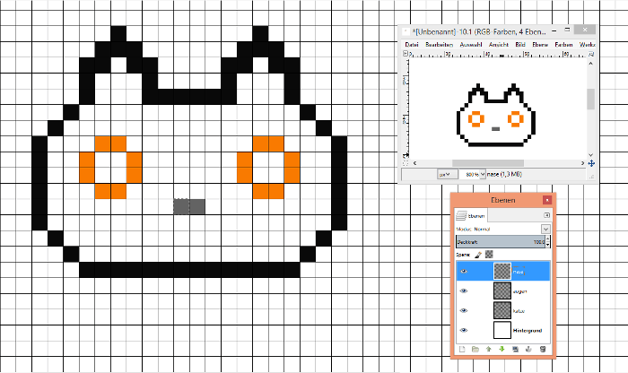Open the Auswahl menu

[471, 45]
